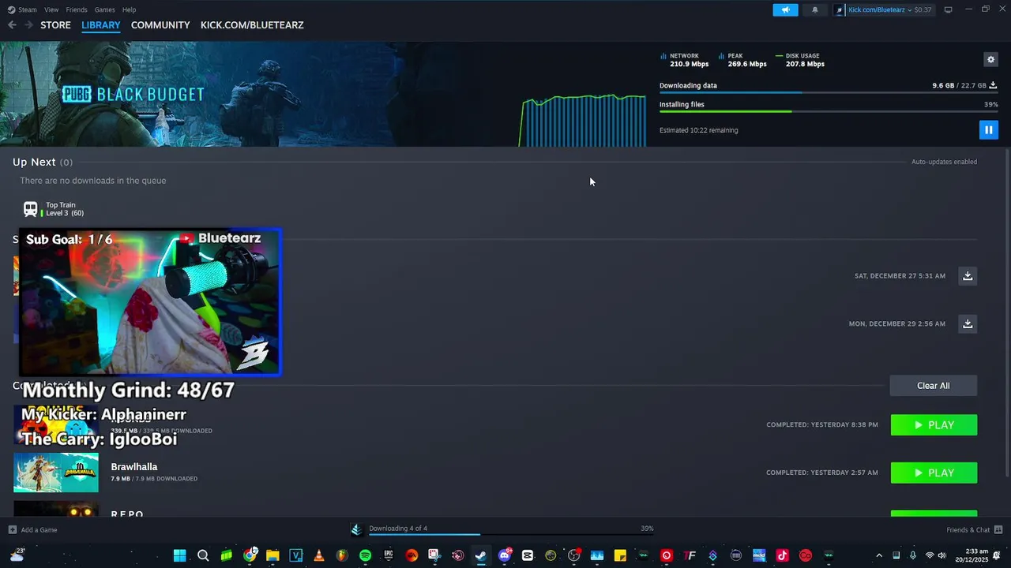Viewport: 1011px width, 568px height.
Task: Click the $0.37 wallet balance
Action: click(923, 9)
